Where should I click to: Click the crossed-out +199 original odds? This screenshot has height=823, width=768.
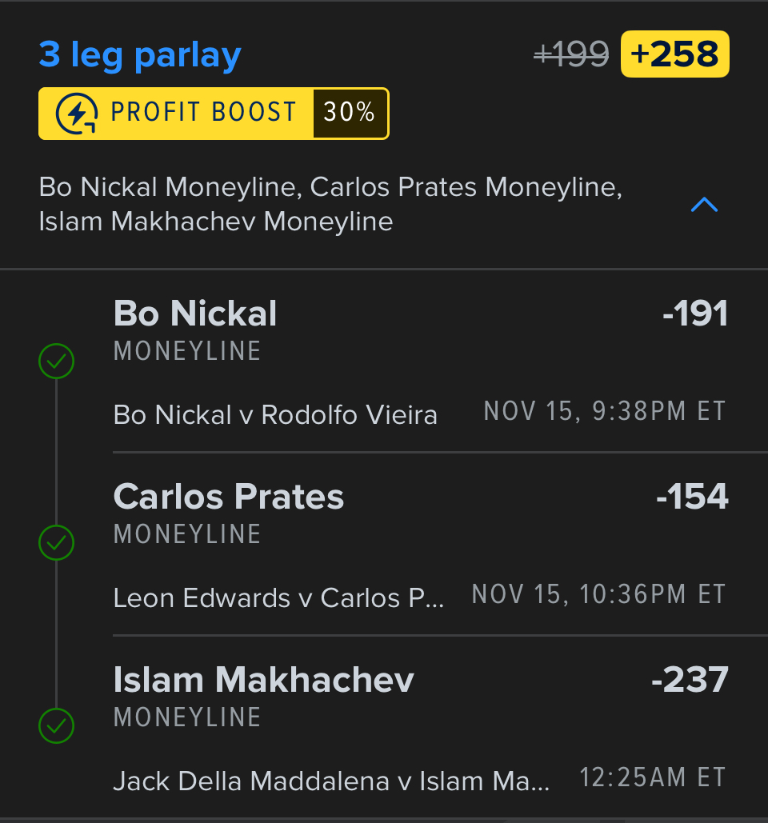pyautogui.click(x=571, y=54)
